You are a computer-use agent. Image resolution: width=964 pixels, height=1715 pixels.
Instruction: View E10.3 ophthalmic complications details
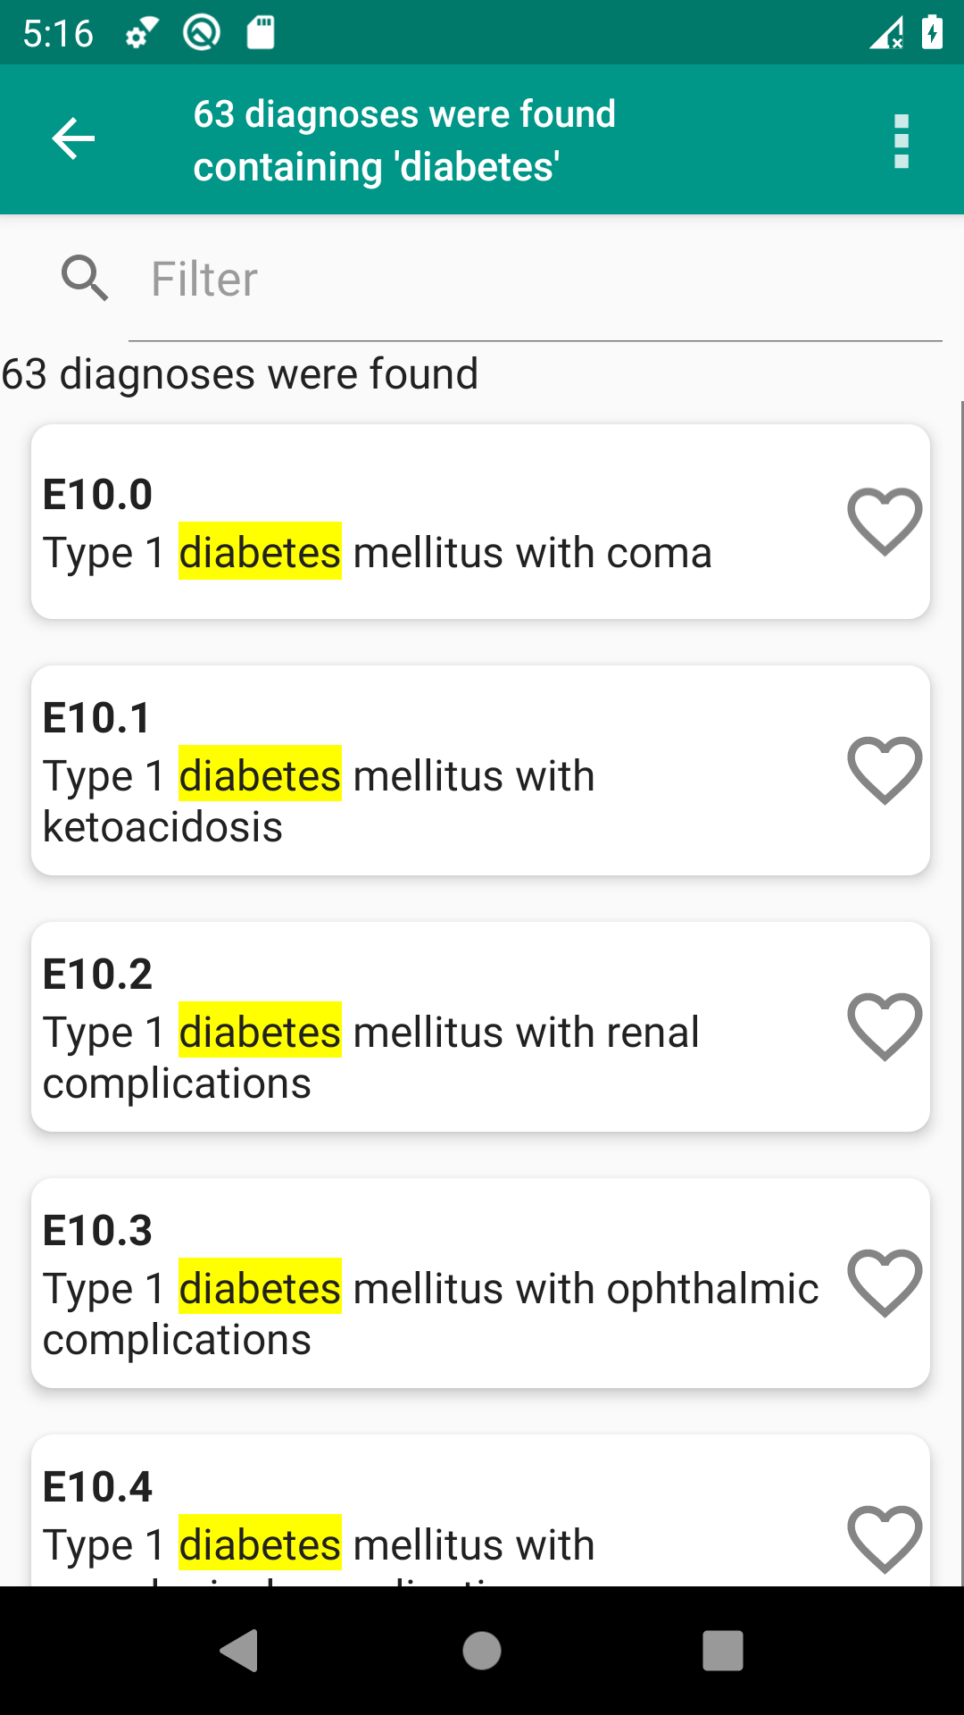tap(480, 1283)
